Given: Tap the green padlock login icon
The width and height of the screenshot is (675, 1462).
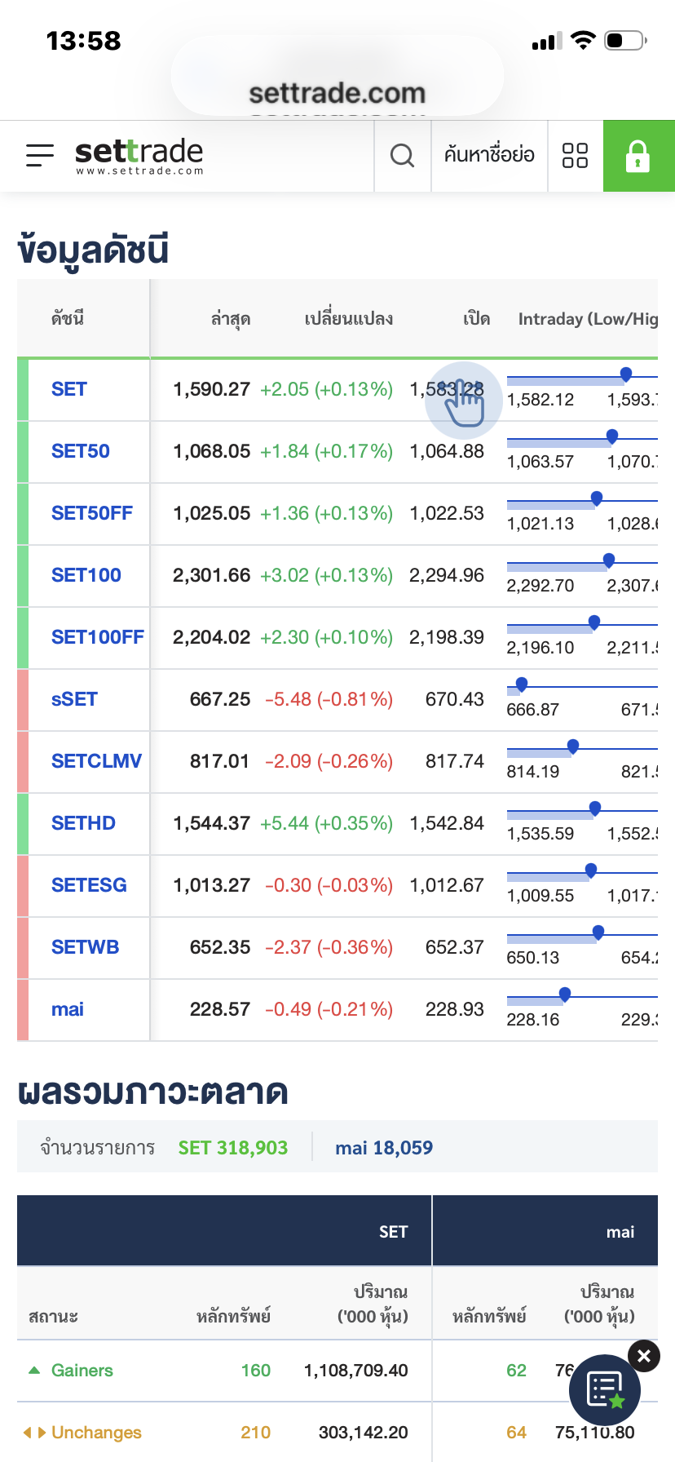Looking at the screenshot, I should click(638, 156).
